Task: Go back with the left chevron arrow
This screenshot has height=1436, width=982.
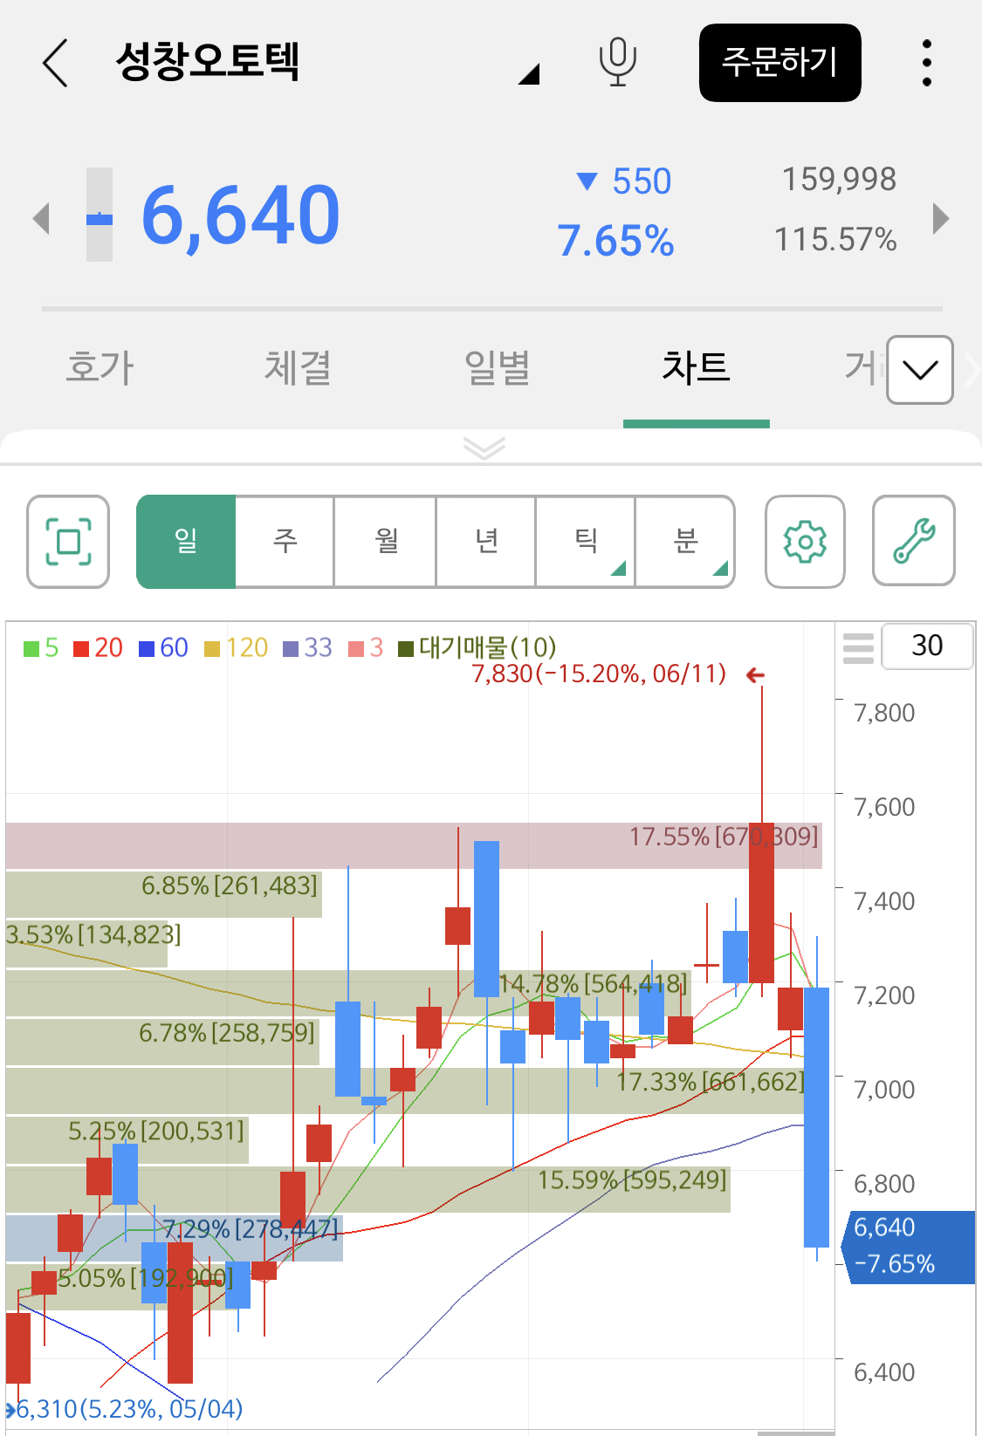Action: click(x=56, y=63)
